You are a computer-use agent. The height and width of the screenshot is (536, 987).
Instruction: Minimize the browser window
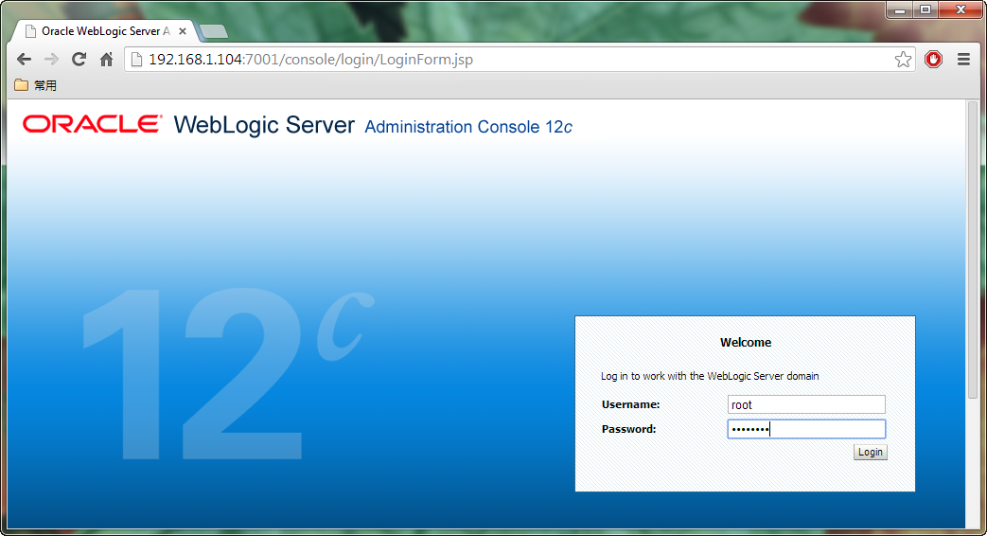pyautogui.click(x=900, y=10)
